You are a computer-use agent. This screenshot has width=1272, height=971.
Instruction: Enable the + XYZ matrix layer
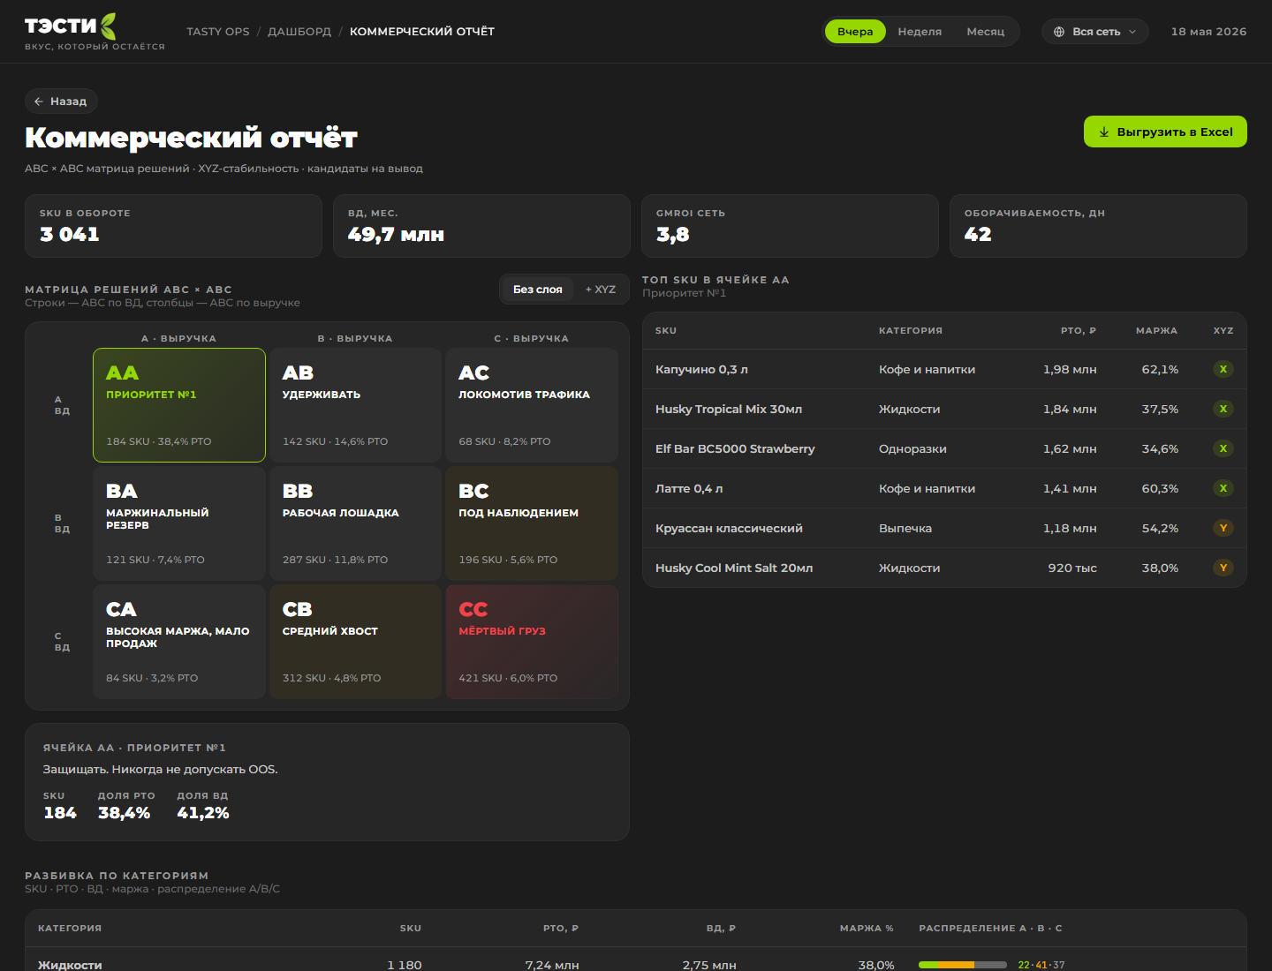click(x=601, y=290)
